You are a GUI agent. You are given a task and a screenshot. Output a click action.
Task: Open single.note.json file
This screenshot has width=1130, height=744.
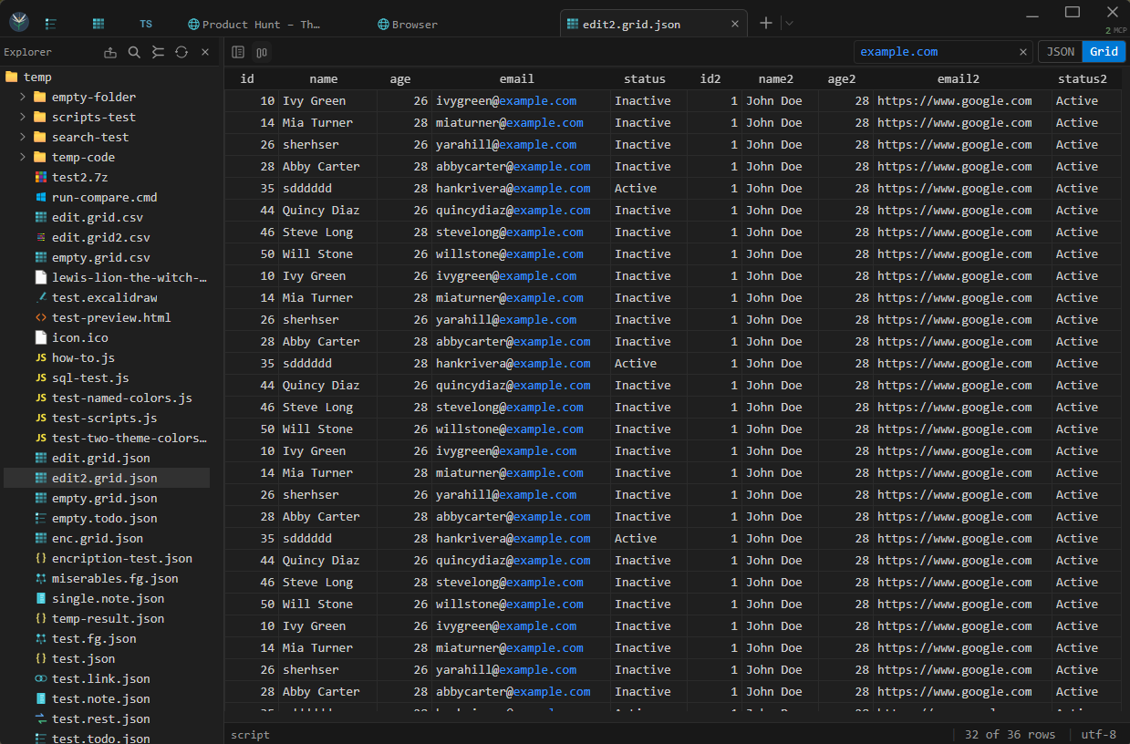pos(107,598)
